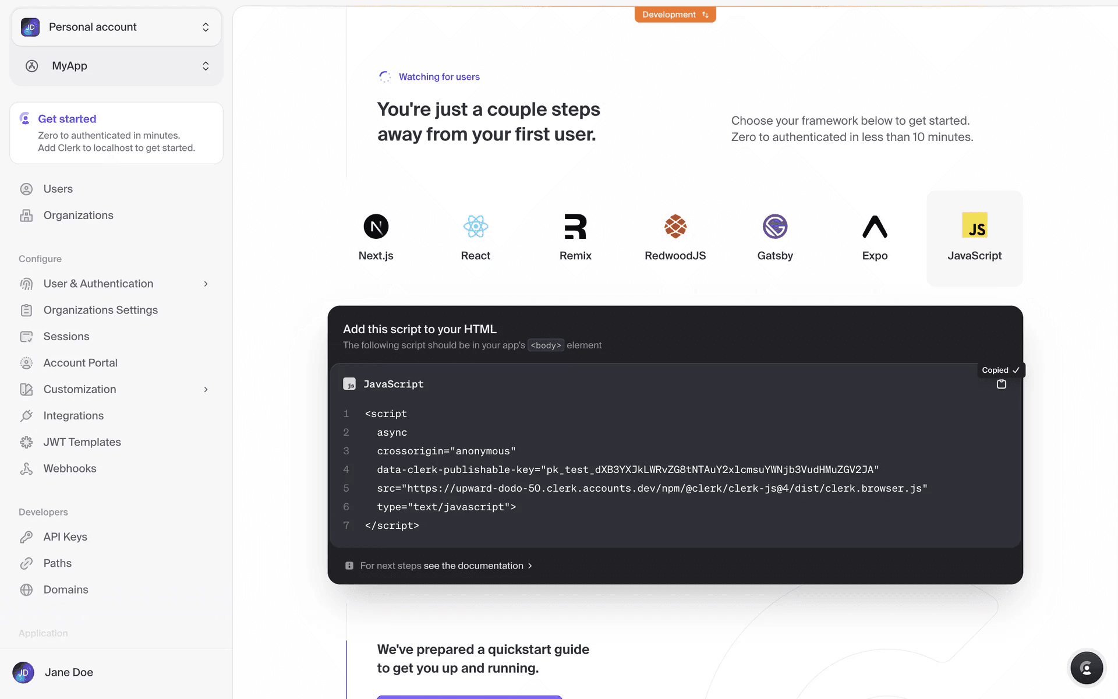Open the Clerk support chat bubble

pyautogui.click(x=1086, y=668)
